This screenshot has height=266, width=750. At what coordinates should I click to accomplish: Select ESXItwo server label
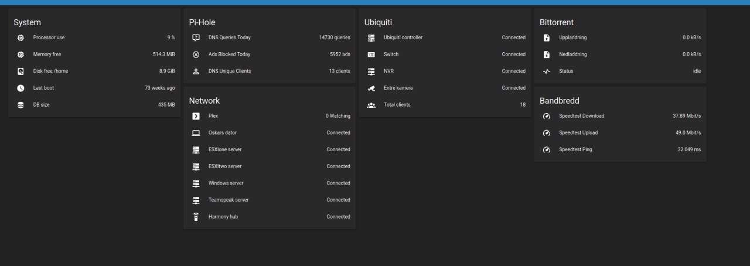225,166
